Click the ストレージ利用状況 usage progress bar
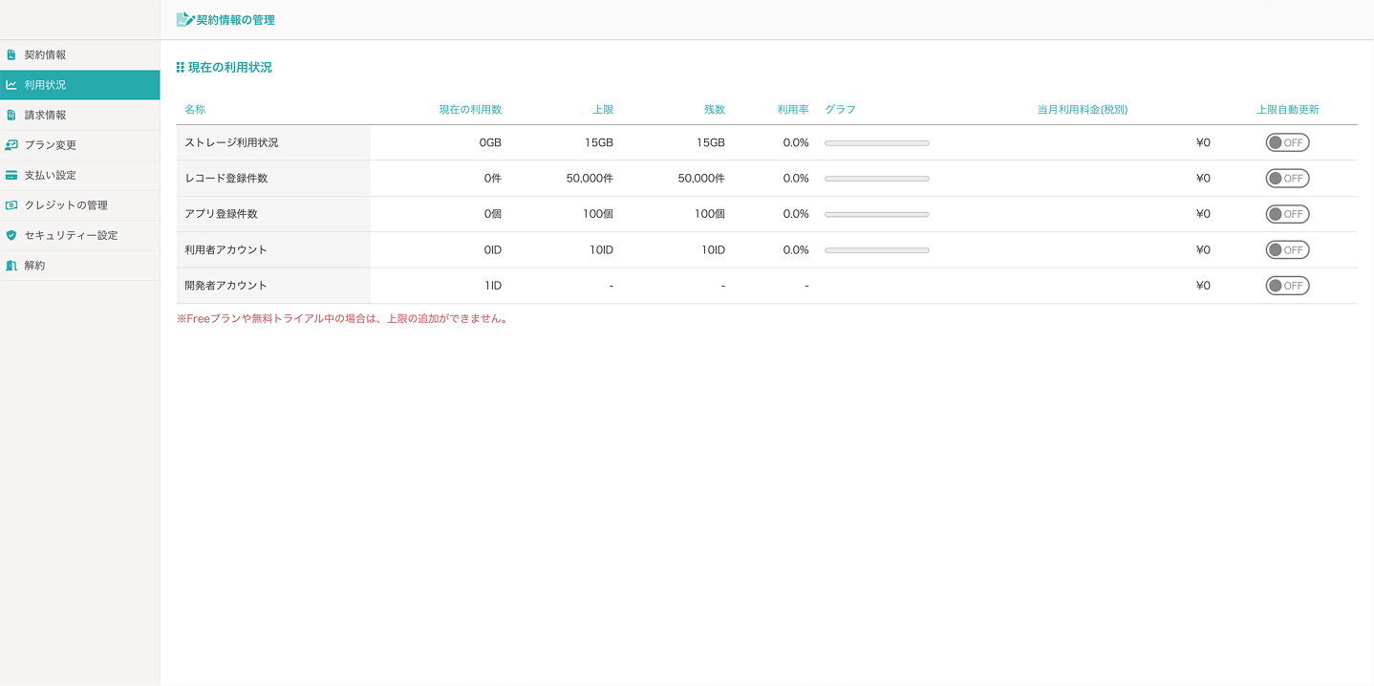The height and width of the screenshot is (686, 1374). click(x=876, y=143)
